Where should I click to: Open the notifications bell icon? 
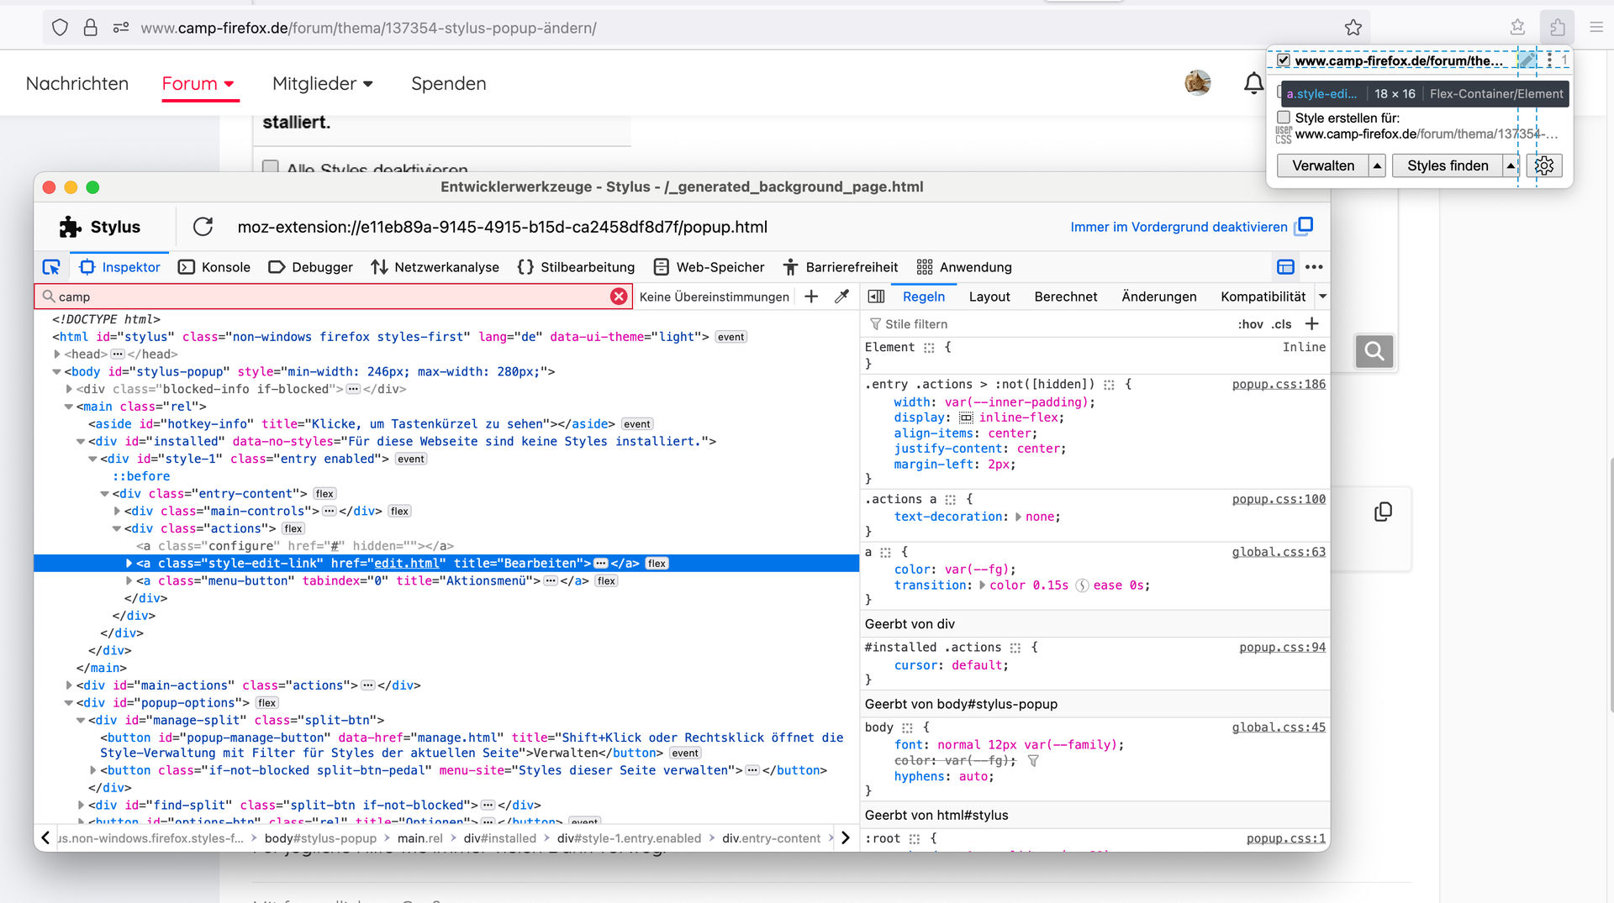(x=1253, y=83)
